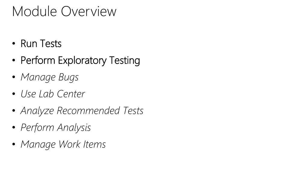Image resolution: width=308 pixels, height=173 pixels.
Task: Click the word Items in last bullet
Action: [x=94, y=144]
